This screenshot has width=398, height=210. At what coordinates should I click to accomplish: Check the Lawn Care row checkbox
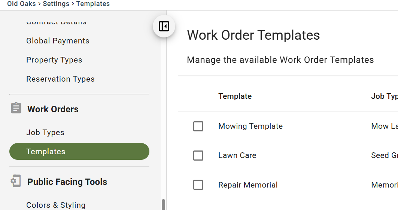click(x=198, y=155)
